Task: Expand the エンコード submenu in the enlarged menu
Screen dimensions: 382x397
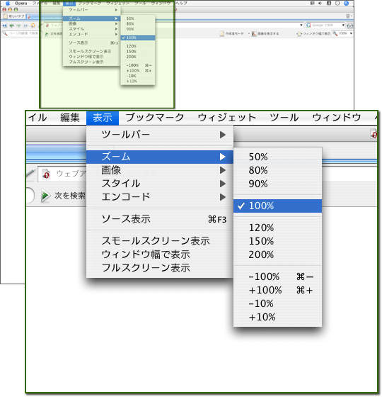Action: pos(160,197)
